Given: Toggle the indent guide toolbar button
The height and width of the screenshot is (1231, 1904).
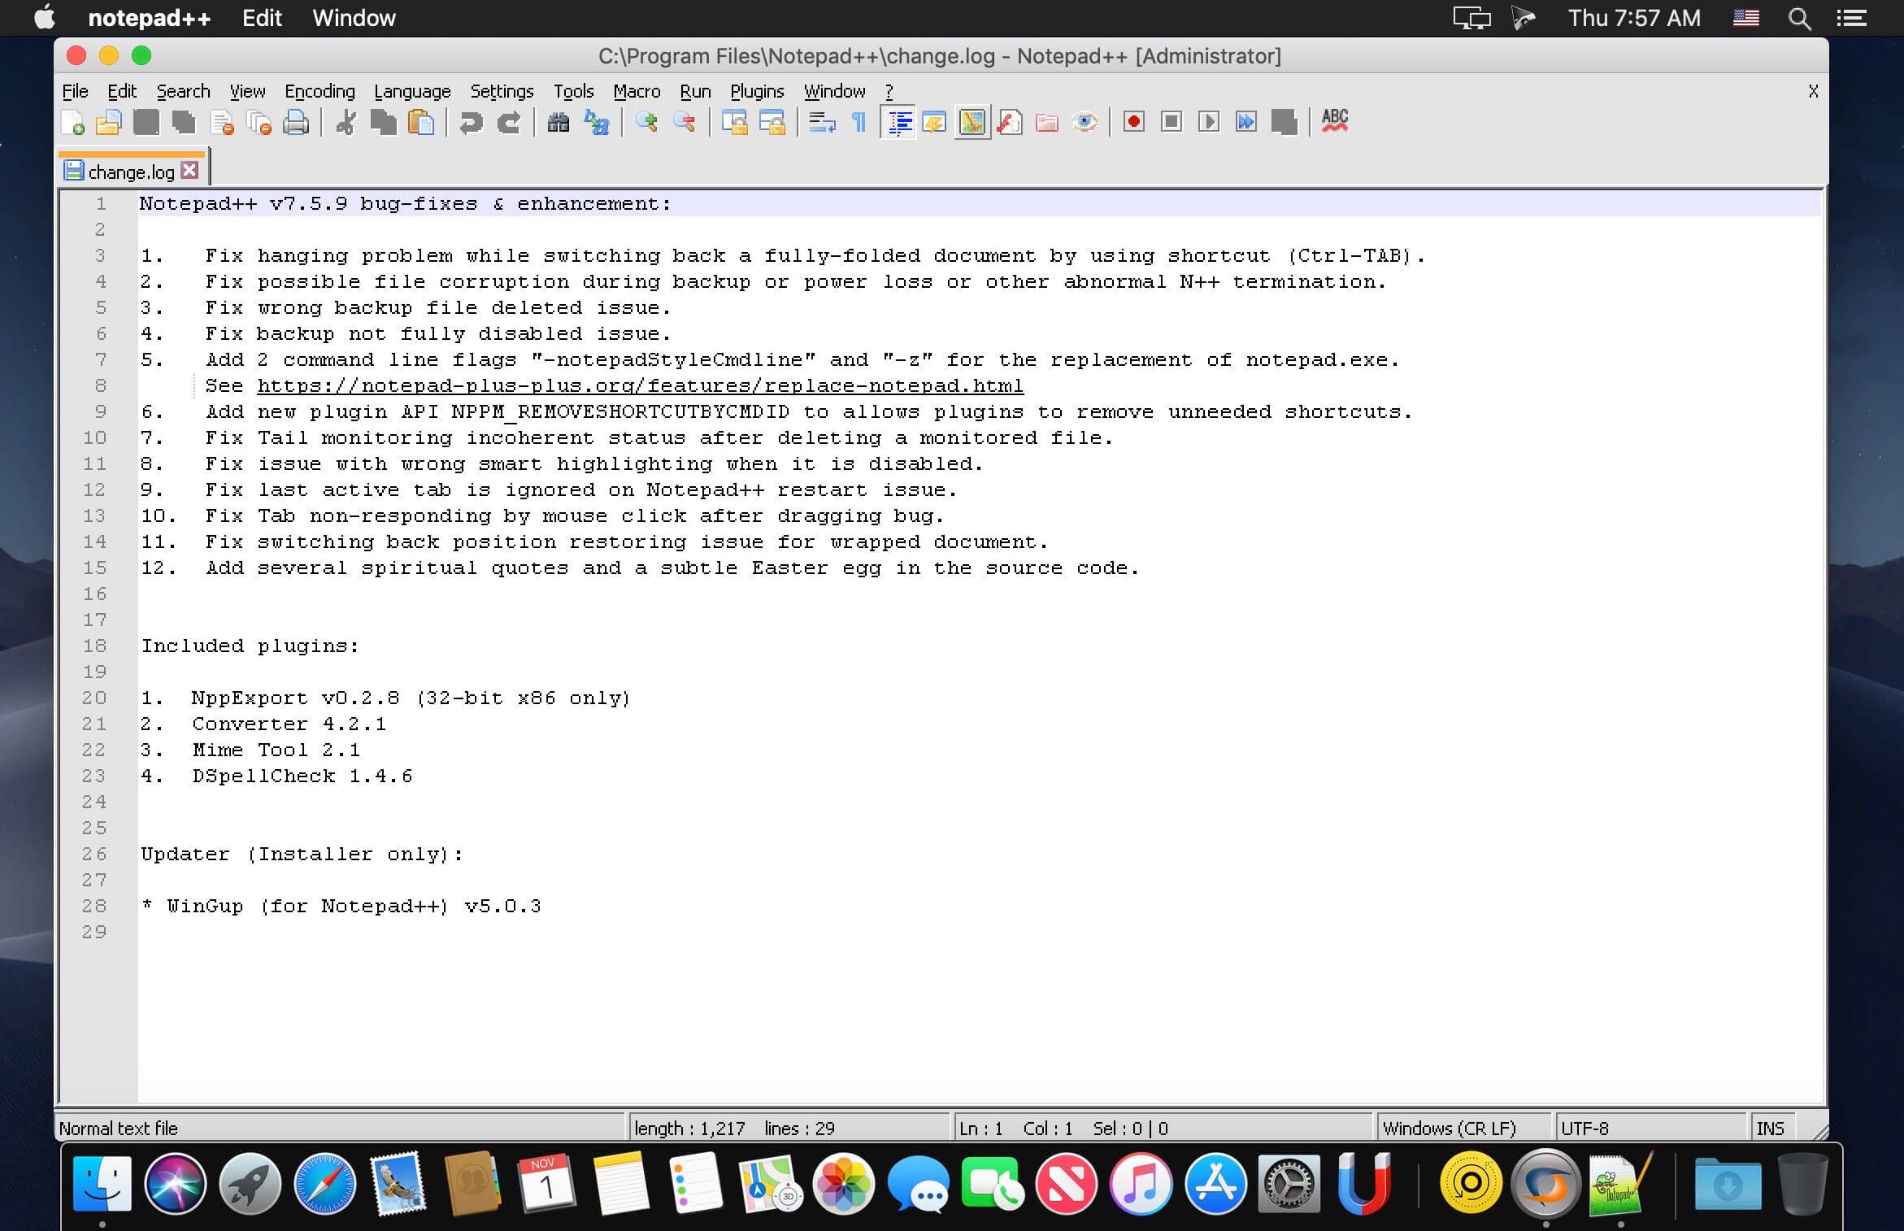Looking at the screenshot, I should (898, 123).
